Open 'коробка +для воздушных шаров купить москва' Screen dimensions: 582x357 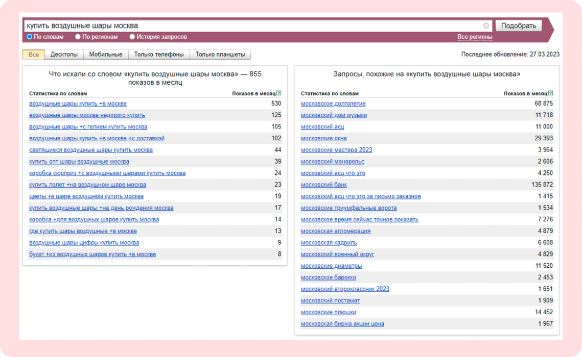tap(95, 219)
